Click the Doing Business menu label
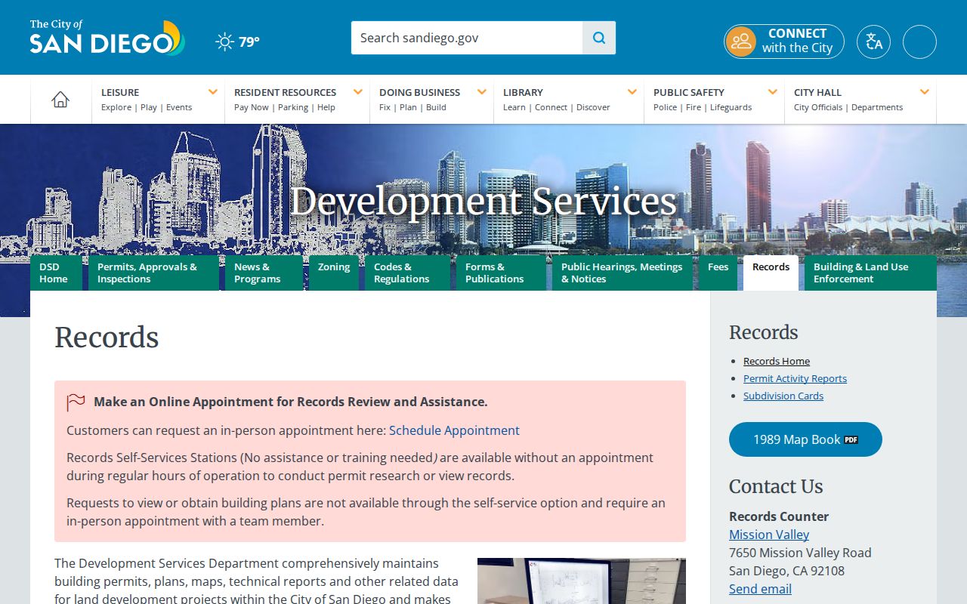Image resolution: width=967 pixels, height=604 pixels. pos(419,92)
